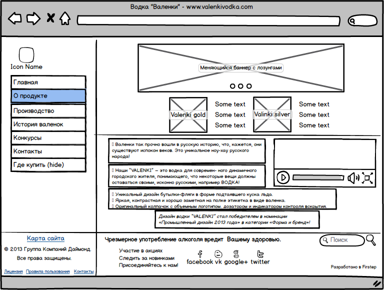Open the Valinki silver product image
This screenshot has height=290, width=384.
click(272, 114)
